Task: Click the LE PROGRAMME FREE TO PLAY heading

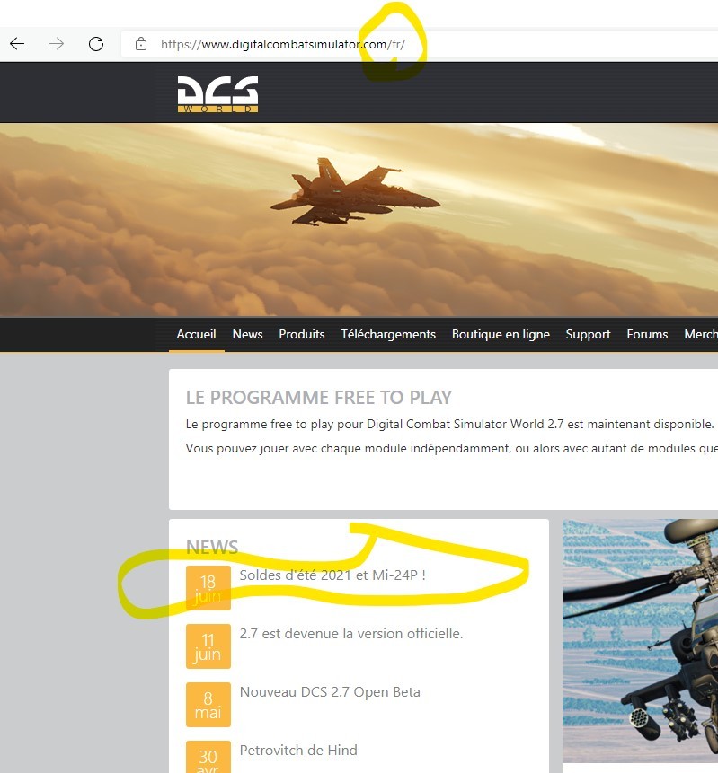Action: pyautogui.click(x=319, y=398)
